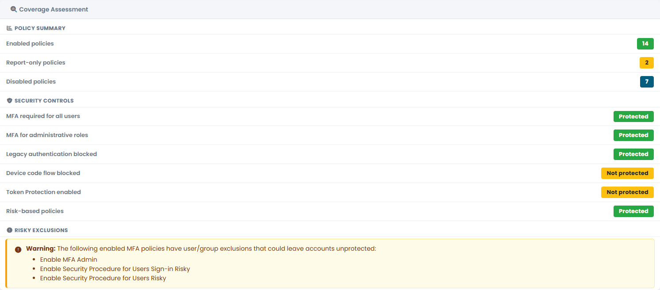Click the Disabled policies label
This screenshot has height=290, width=660.
[x=31, y=82]
